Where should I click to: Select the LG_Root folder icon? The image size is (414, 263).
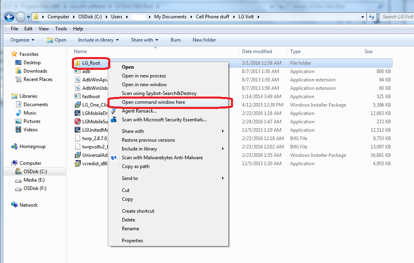coord(78,63)
